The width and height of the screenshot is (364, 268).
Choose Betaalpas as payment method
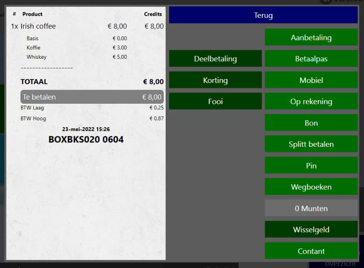[311, 59]
